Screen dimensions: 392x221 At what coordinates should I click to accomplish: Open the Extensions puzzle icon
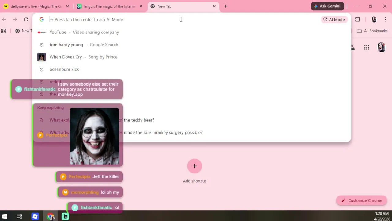pyautogui.click(x=358, y=19)
